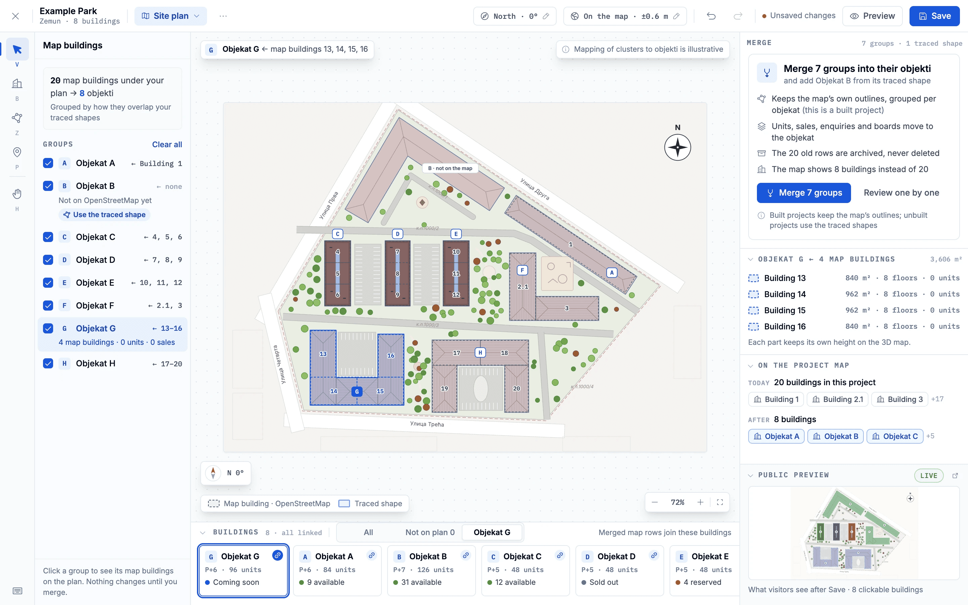The width and height of the screenshot is (968, 605).
Task: Click the Preview button
Action: click(x=873, y=16)
